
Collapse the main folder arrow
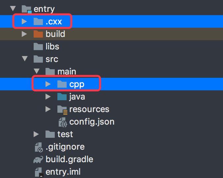click(x=36, y=72)
